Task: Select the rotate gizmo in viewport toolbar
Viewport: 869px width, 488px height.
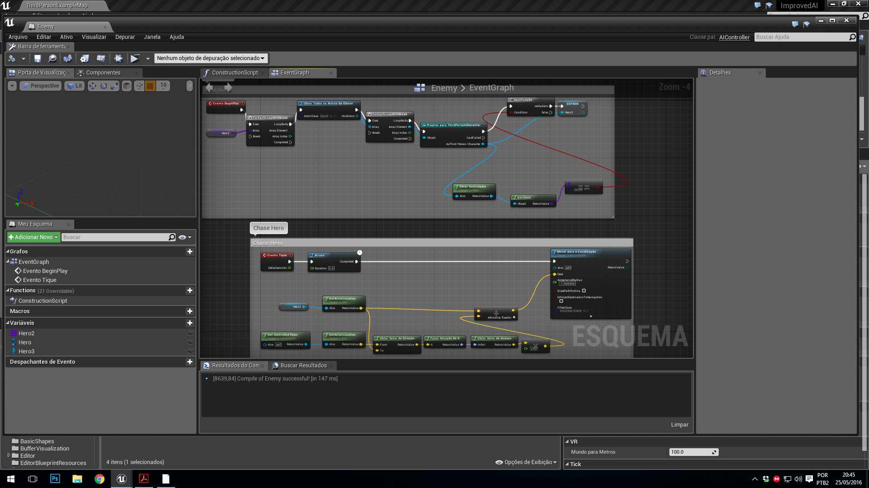Action: click(x=104, y=86)
